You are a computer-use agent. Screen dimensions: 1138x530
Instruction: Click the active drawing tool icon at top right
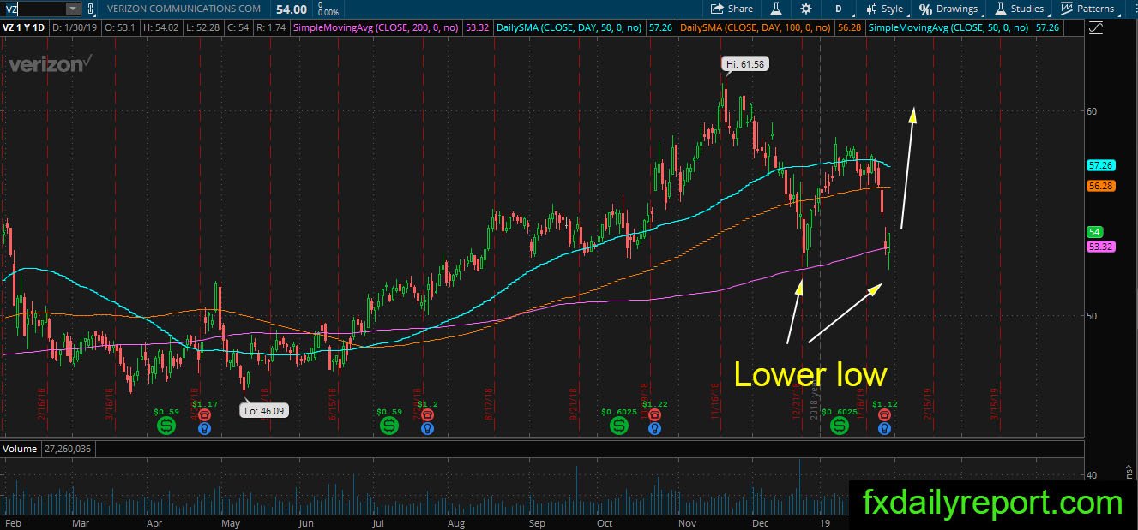coord(1095,28)
